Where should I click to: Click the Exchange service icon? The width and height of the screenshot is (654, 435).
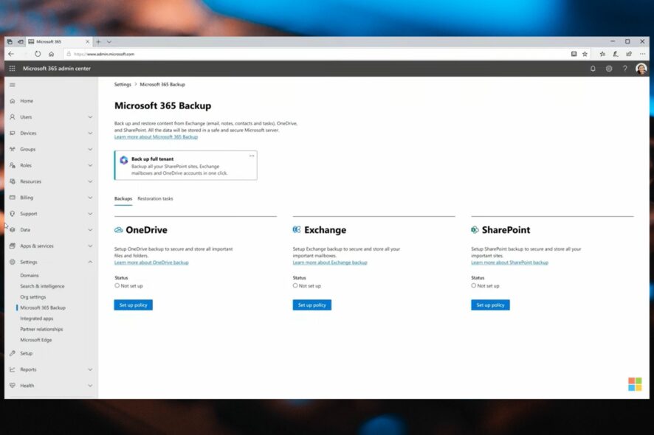point(297,229)
